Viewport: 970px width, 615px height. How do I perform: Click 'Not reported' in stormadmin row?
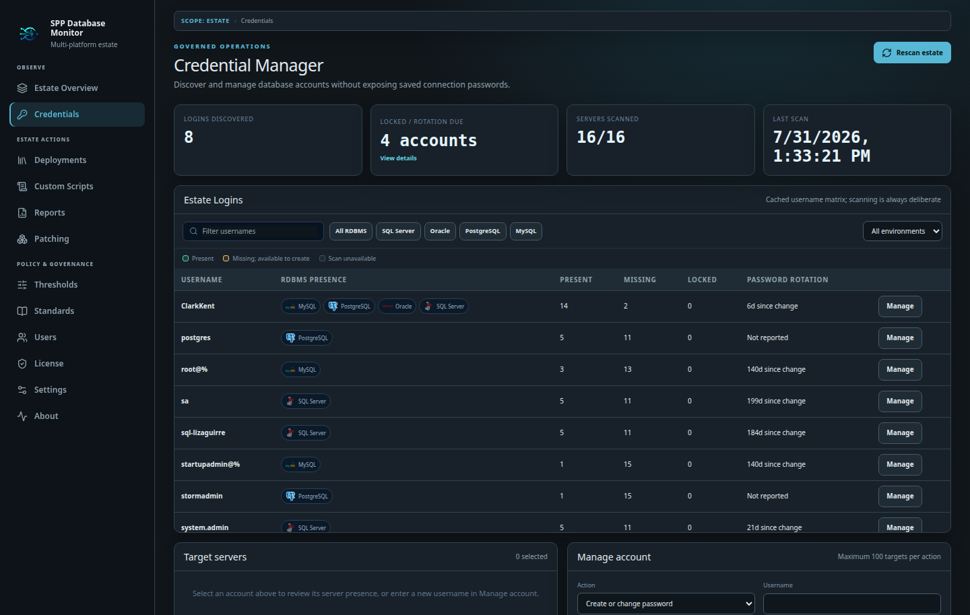(x=767, y=496)
